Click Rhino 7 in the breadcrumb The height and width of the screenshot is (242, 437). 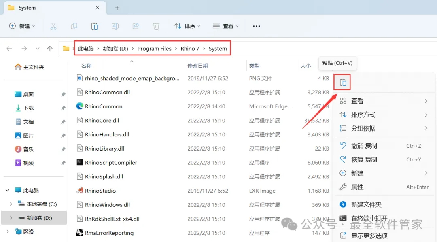pos(190,49)
